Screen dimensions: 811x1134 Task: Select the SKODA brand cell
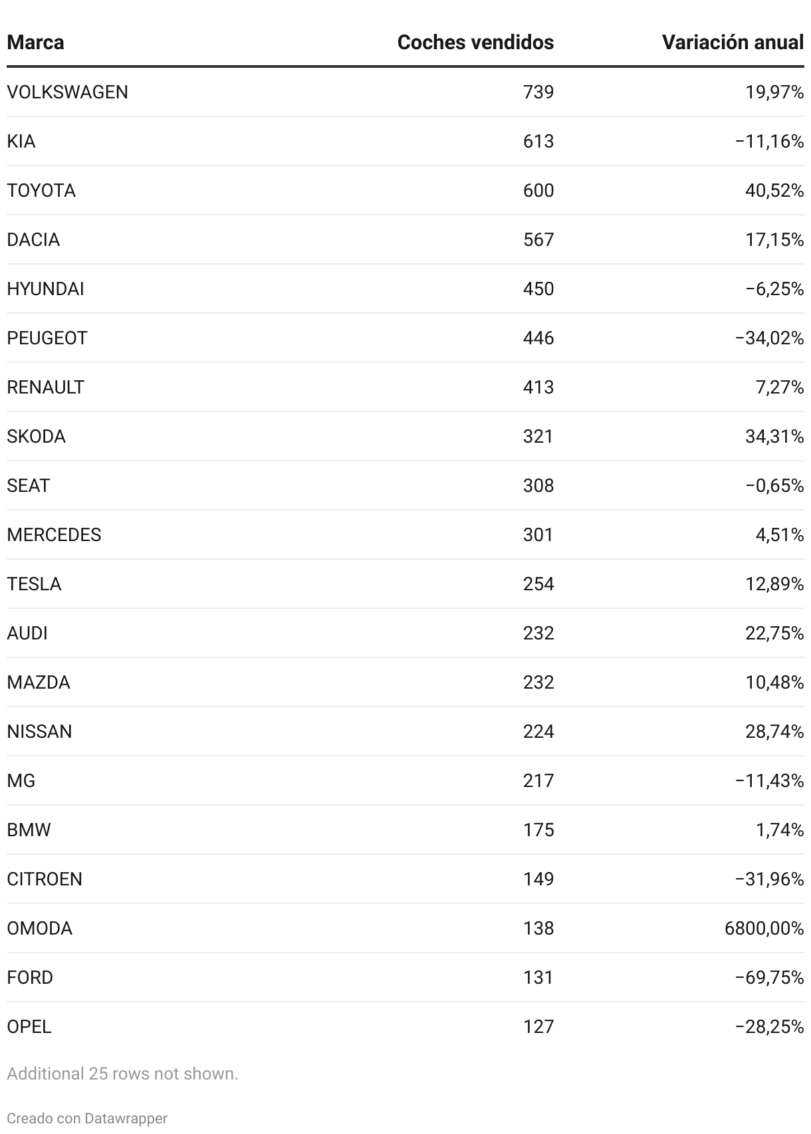pos(36,436)
